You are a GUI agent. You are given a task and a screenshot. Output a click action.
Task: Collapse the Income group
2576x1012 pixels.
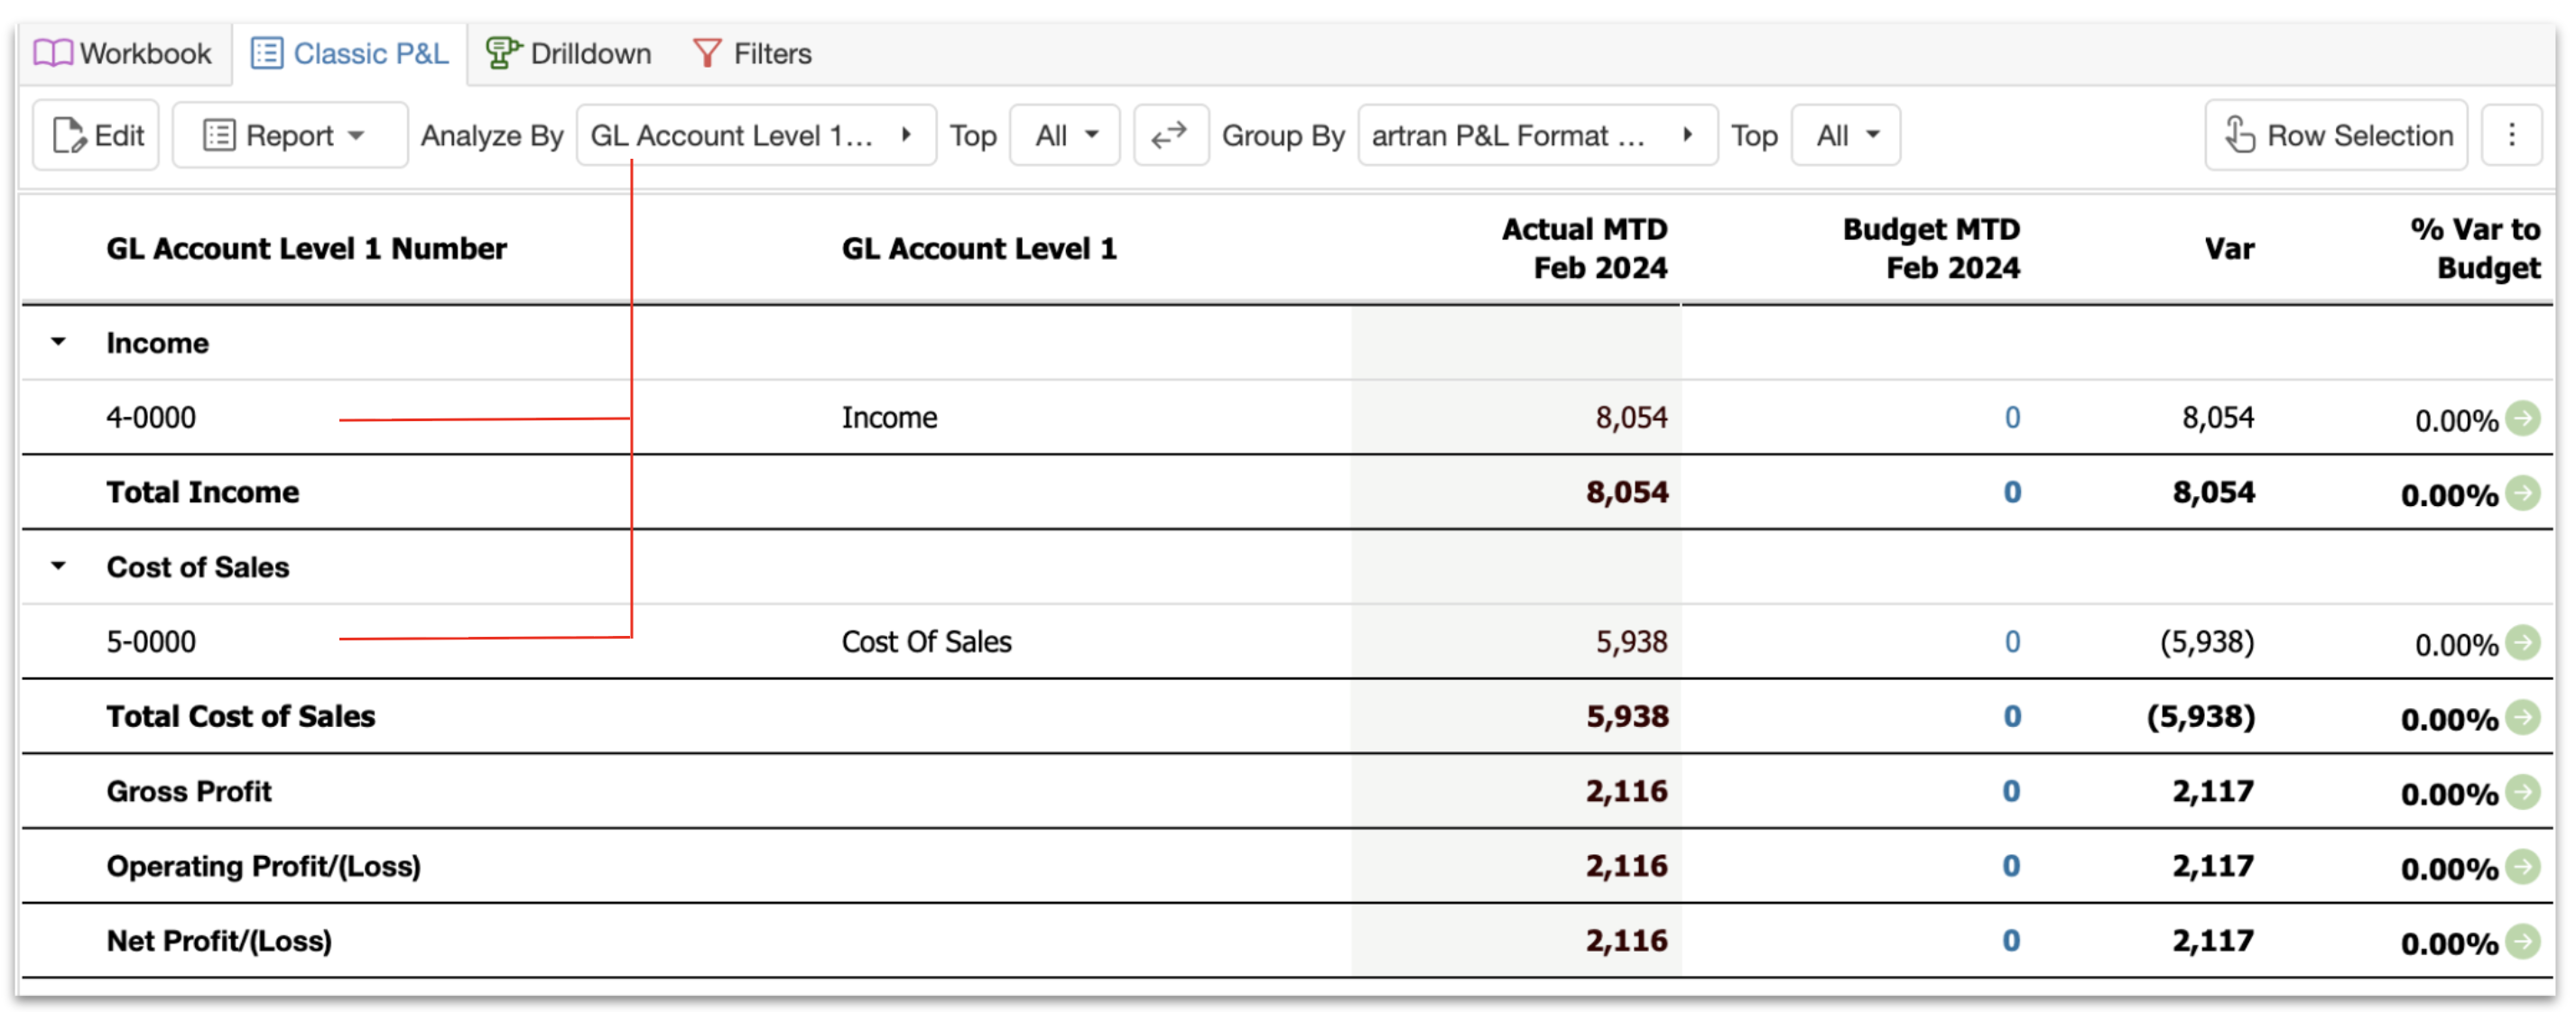[59, 342]
